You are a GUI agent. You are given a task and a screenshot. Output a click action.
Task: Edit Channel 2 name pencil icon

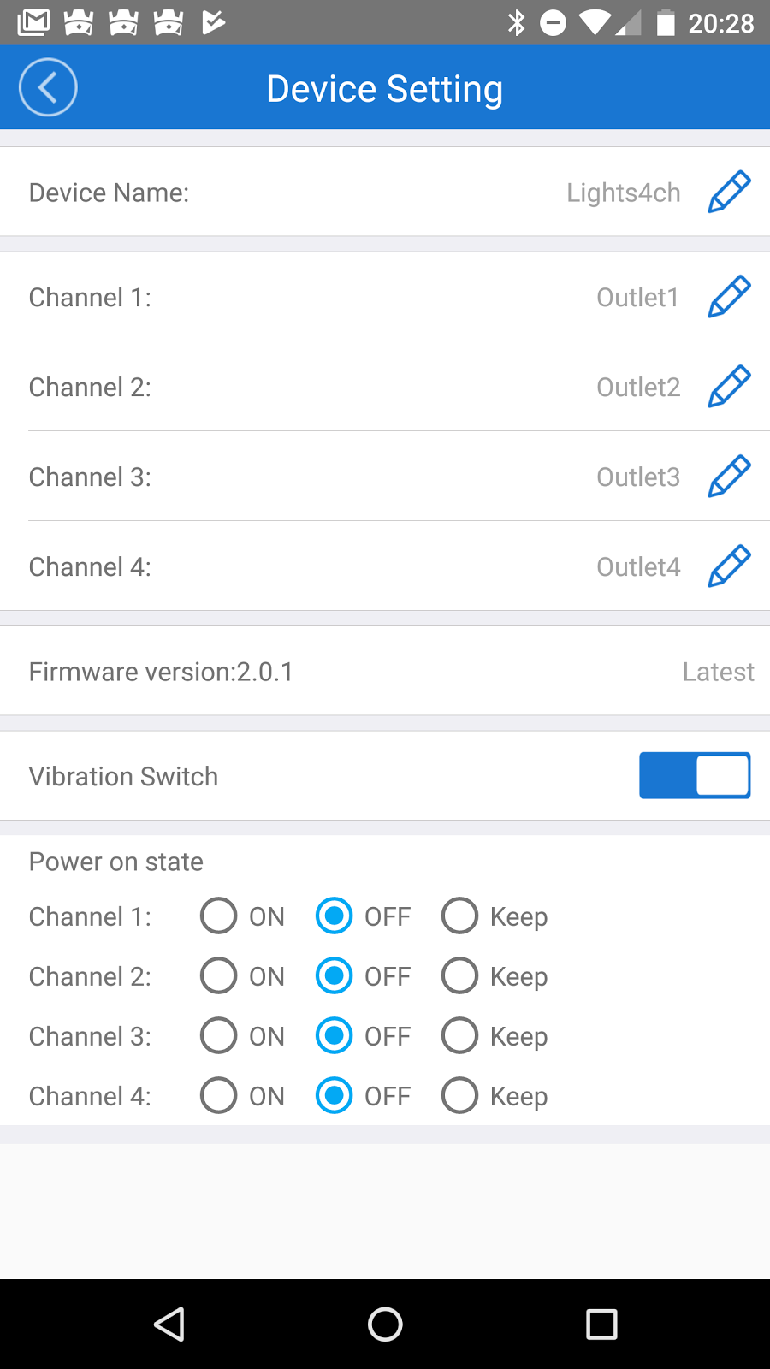(x=729, y=387)
